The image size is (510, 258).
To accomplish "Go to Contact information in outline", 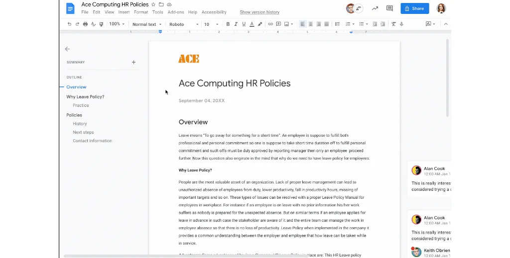I will coord(92,141).
